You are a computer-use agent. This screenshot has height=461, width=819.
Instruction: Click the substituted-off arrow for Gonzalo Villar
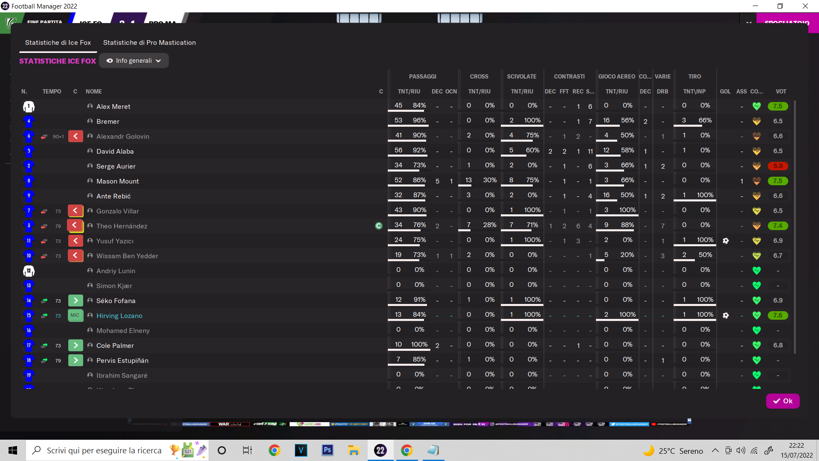(76, 211)
